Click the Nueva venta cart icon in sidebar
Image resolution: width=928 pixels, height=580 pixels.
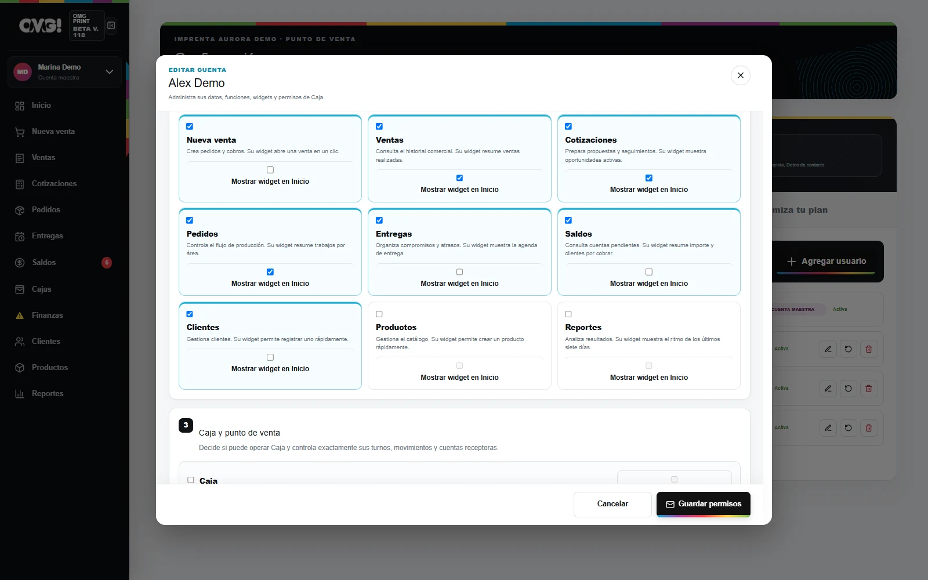20,132
